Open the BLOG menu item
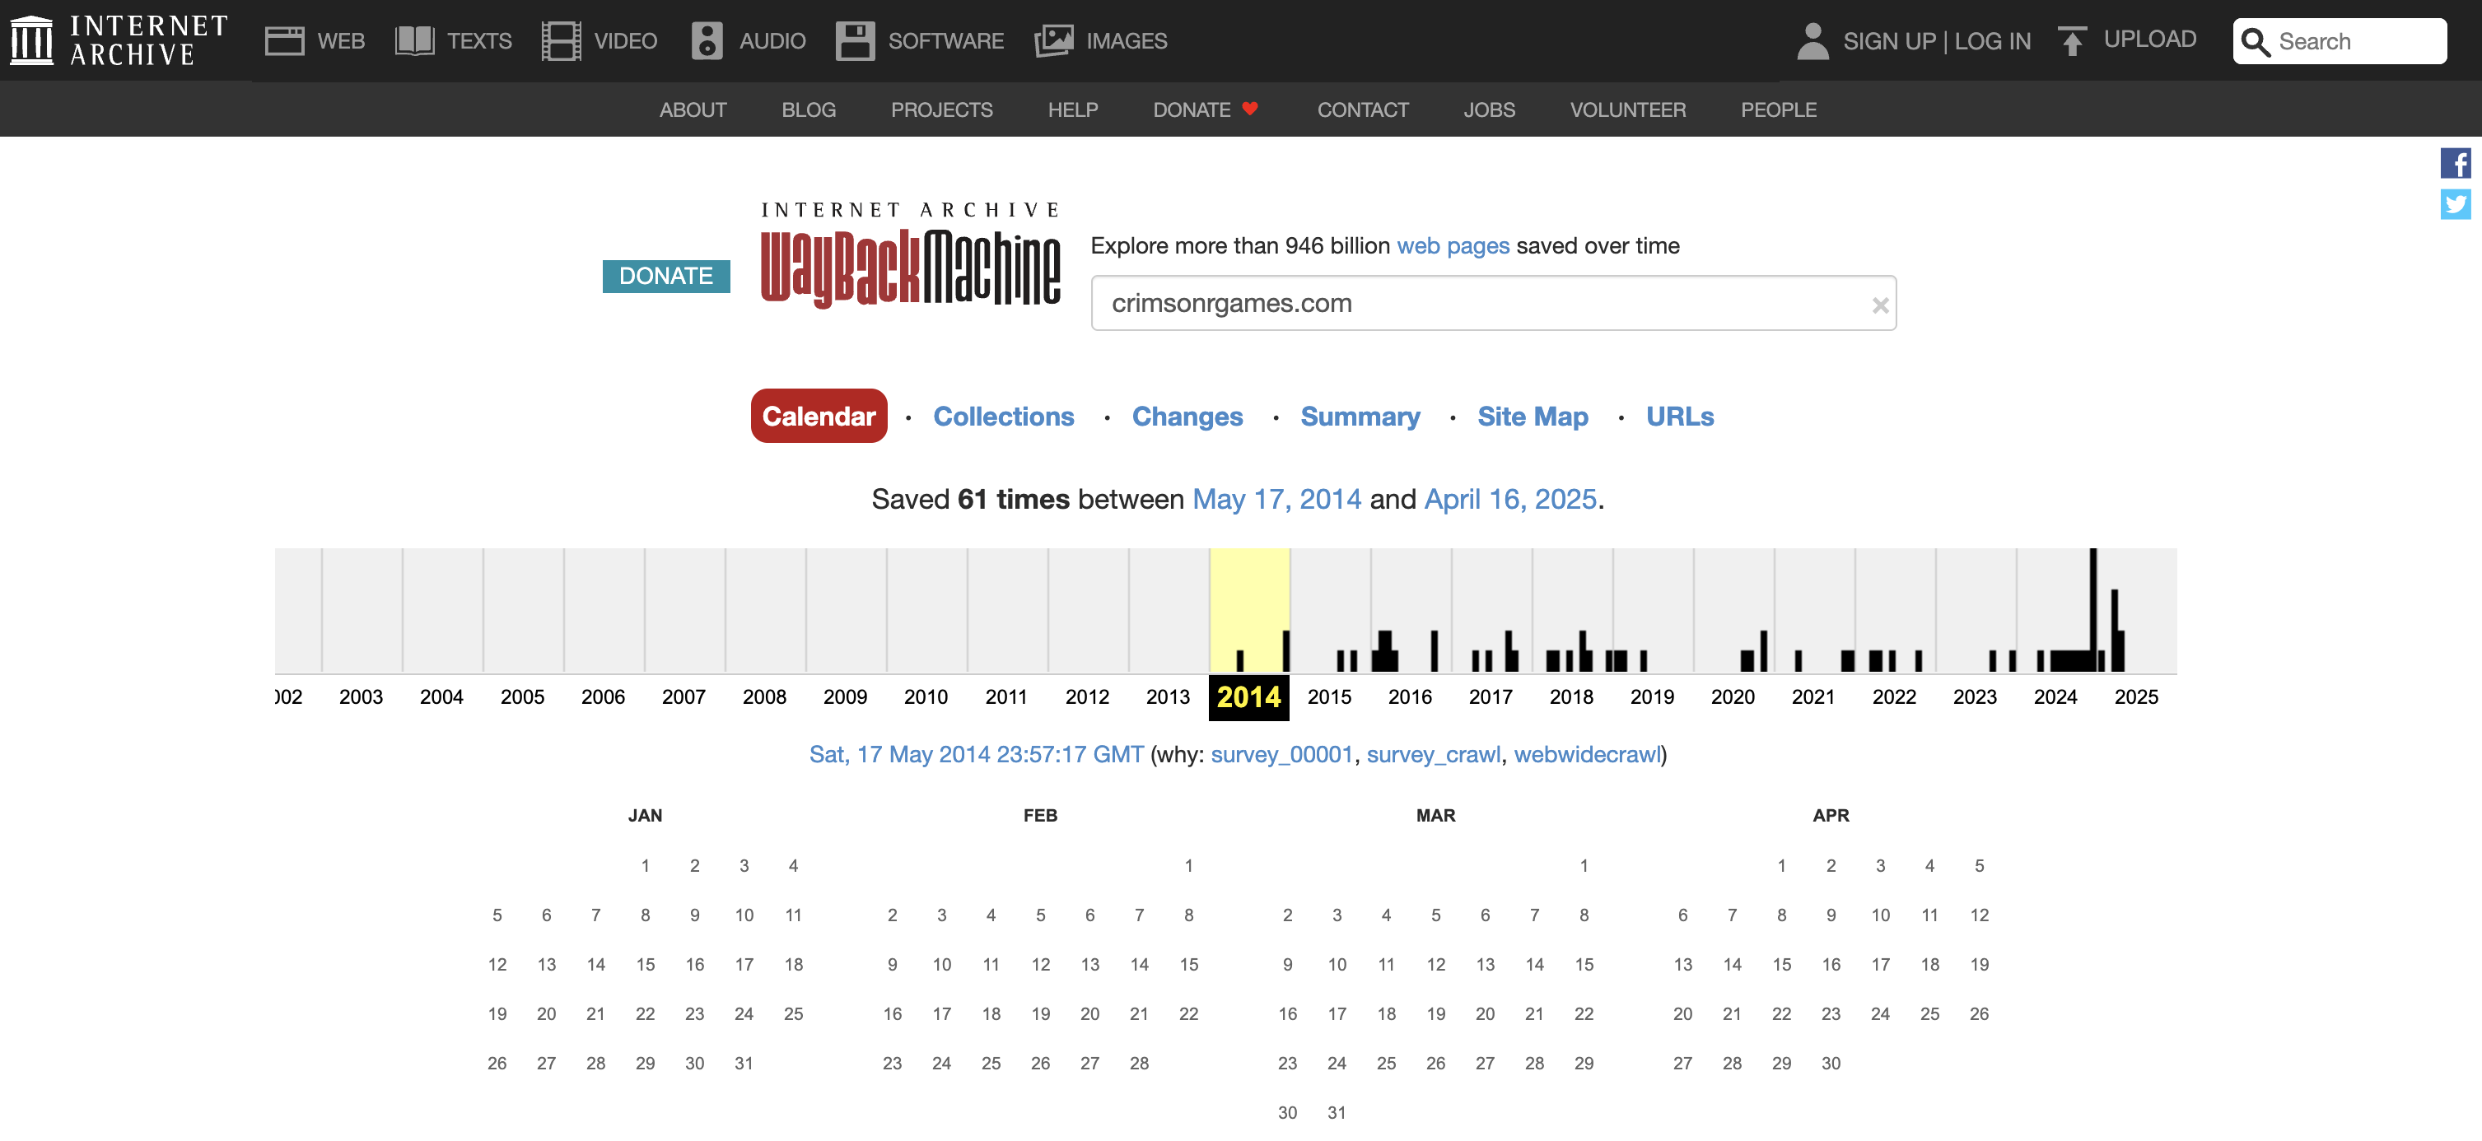 click(x=809, y=109)
